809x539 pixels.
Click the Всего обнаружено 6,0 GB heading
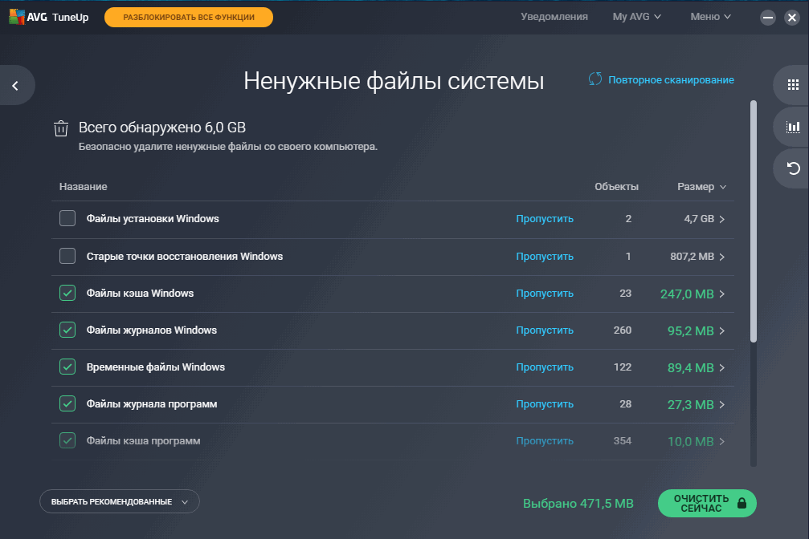[162, 128]
